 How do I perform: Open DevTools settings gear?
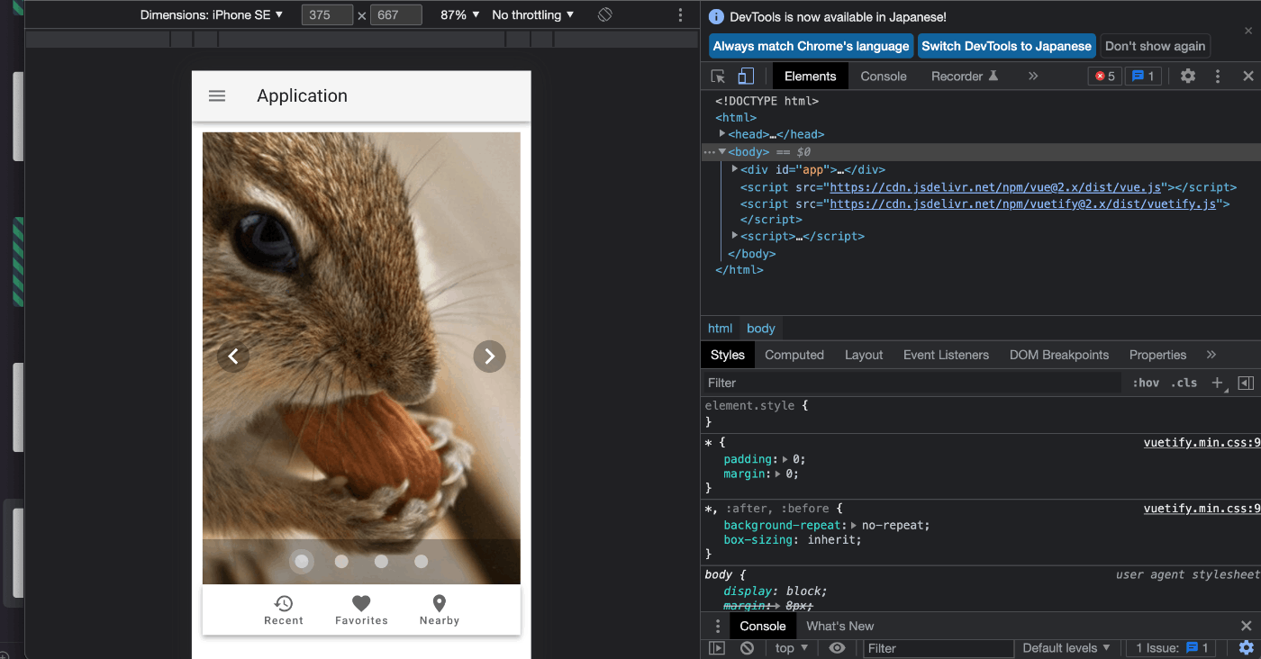1188,77
